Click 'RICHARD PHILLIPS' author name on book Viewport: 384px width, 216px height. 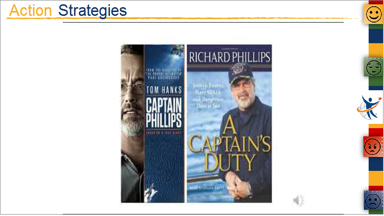229,57
